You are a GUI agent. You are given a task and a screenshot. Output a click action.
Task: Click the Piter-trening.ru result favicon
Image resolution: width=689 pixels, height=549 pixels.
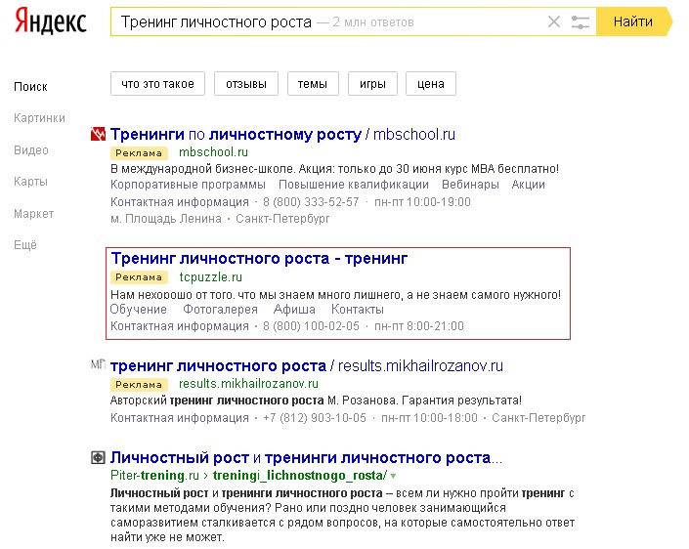[97, 457]
